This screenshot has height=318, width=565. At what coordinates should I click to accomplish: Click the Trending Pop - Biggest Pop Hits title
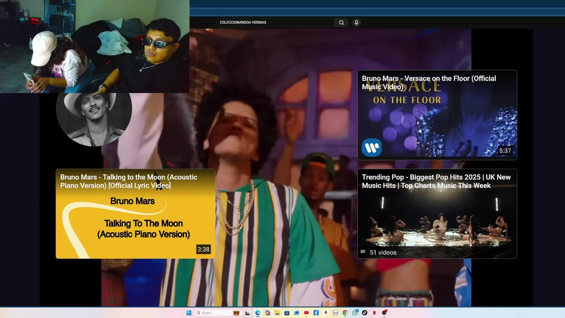pos(436,181)
